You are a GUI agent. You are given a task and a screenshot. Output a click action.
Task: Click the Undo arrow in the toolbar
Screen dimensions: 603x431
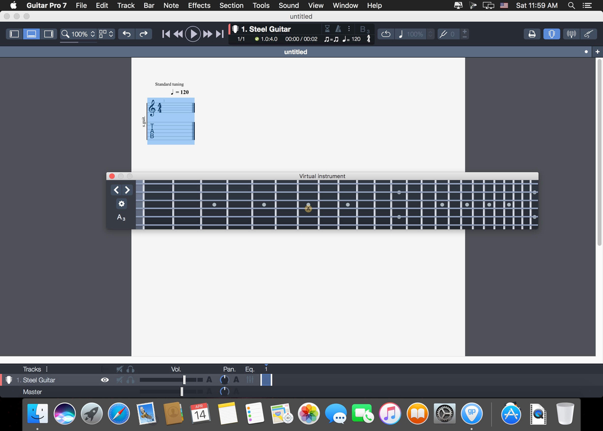point(127,34)
